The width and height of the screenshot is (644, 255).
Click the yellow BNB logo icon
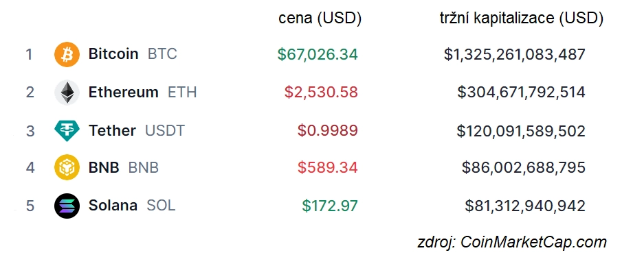(x=67, y=167)
